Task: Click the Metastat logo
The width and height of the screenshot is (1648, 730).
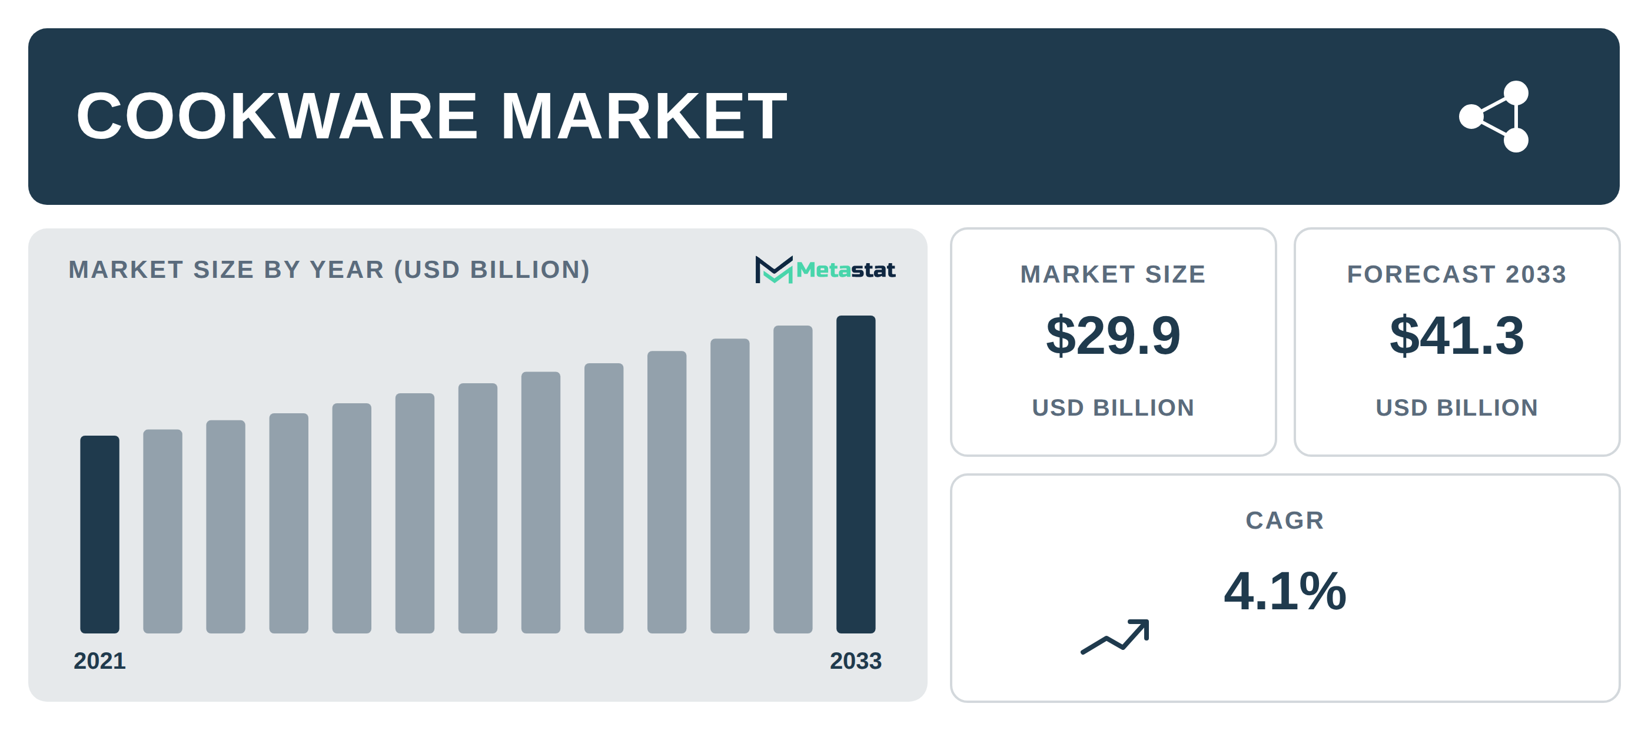Action: pos(825,270)
